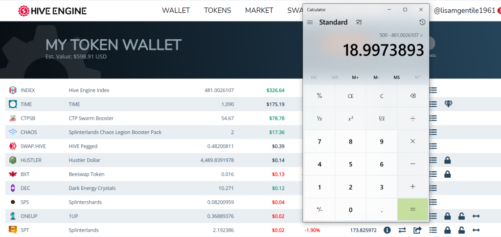The width and height of the screenshot is (501, 237).
Task: Open history list for SWAP.HIVE token
Action: point(433,146)
